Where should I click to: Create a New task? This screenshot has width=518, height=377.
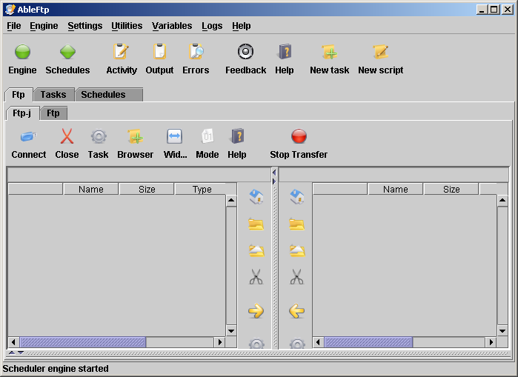(329, 52)
